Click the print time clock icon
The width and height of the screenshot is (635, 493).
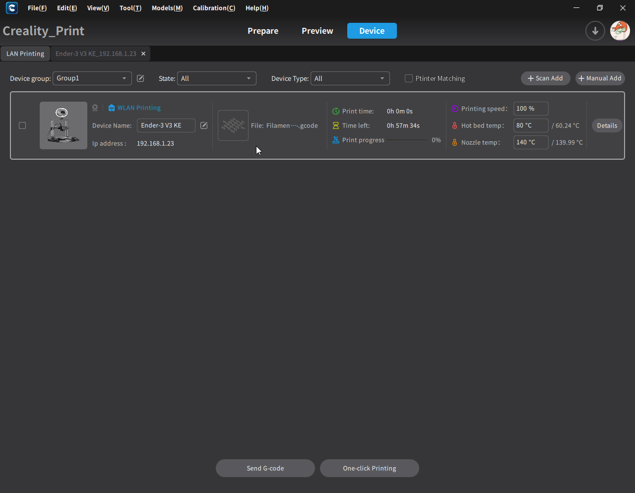(x=336, y=112)
